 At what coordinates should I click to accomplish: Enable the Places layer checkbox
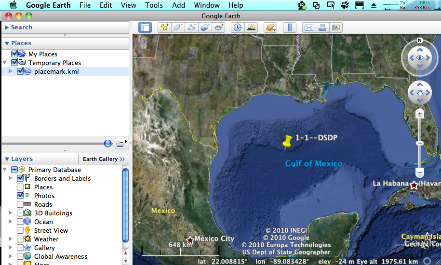tap(20, 187)
